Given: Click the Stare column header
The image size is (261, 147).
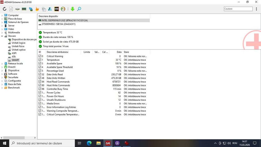Looking at the screenshot, I should (x=136, y=52).
